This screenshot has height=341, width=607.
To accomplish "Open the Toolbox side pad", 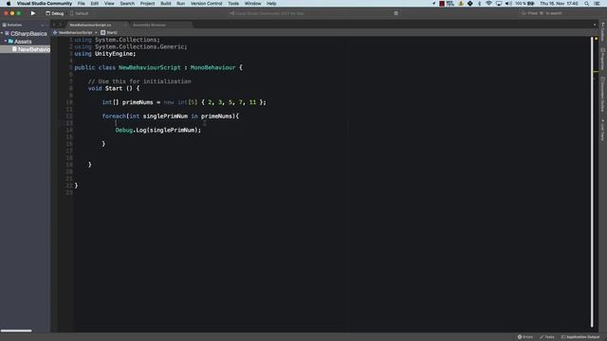I will 603,32.
